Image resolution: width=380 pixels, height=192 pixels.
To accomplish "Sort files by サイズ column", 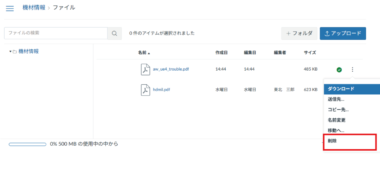I will (310, 52).
